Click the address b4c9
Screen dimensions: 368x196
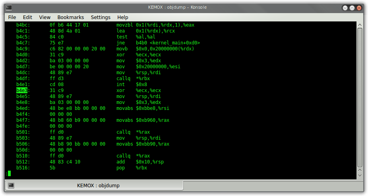tap(23, 49)
